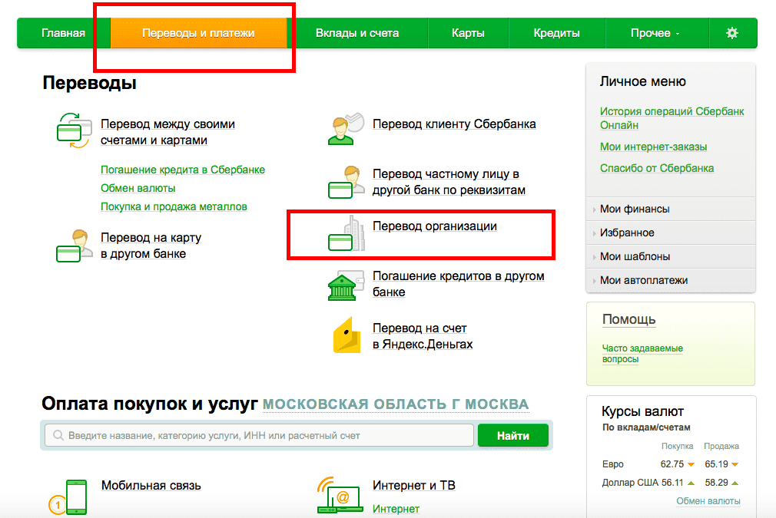Image resolution: width=776 pixels, height=518 pixels.
Task: Click the settings gear icon in navigation bar
Action: click(731, 33)
